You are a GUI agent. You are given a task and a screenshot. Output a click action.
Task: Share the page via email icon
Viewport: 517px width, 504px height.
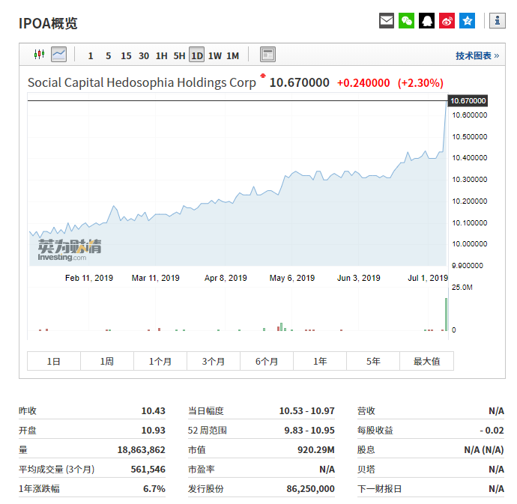coord(387,21)
